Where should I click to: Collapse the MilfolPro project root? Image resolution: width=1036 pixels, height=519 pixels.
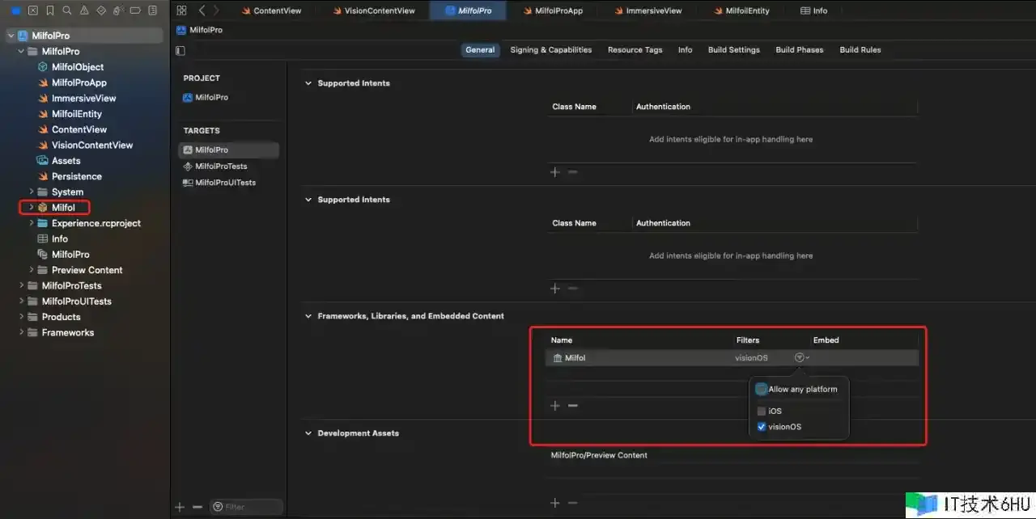coord(11,36)
